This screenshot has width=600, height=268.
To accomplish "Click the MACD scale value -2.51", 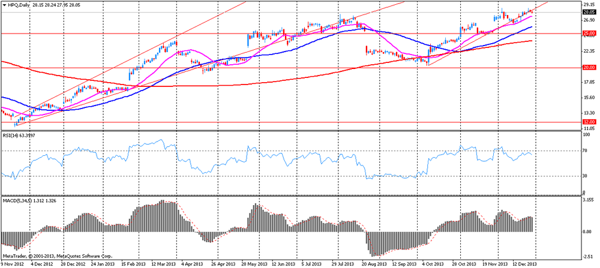I will click(588, 257).
